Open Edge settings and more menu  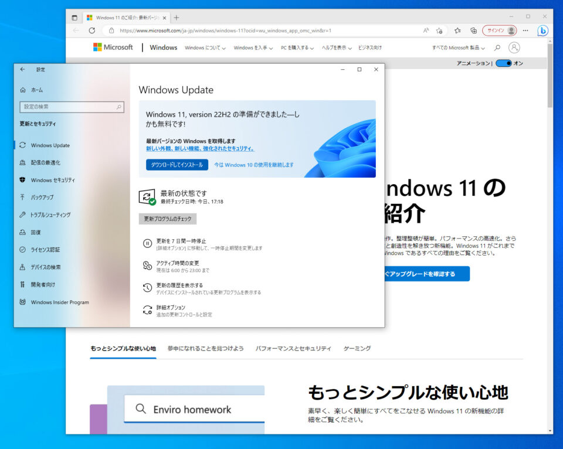[x=525, y=30]
